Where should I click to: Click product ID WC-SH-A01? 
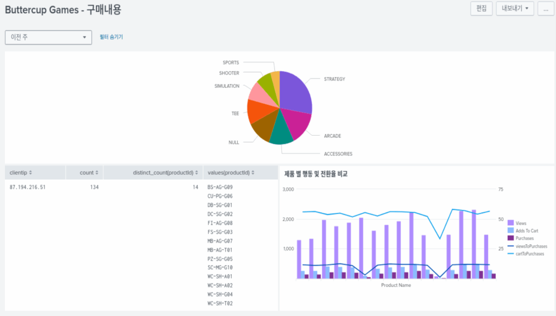[x=220, y=276]
